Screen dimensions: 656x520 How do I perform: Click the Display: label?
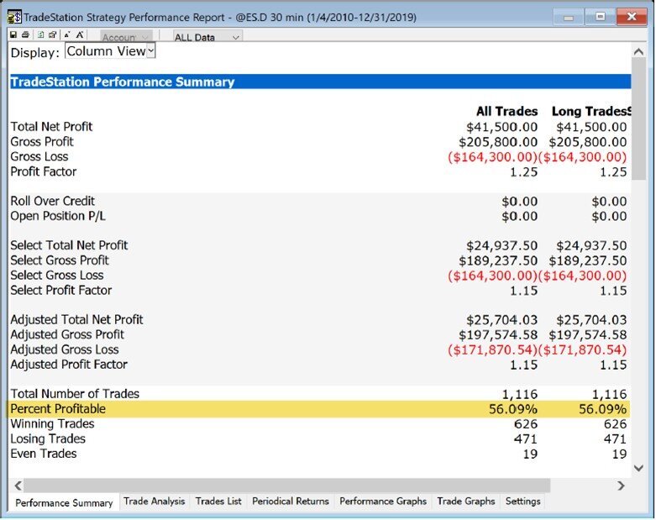coord(35,53)
